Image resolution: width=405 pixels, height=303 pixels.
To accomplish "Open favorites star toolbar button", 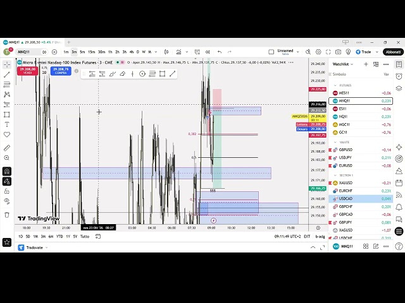I will [7, 242].
